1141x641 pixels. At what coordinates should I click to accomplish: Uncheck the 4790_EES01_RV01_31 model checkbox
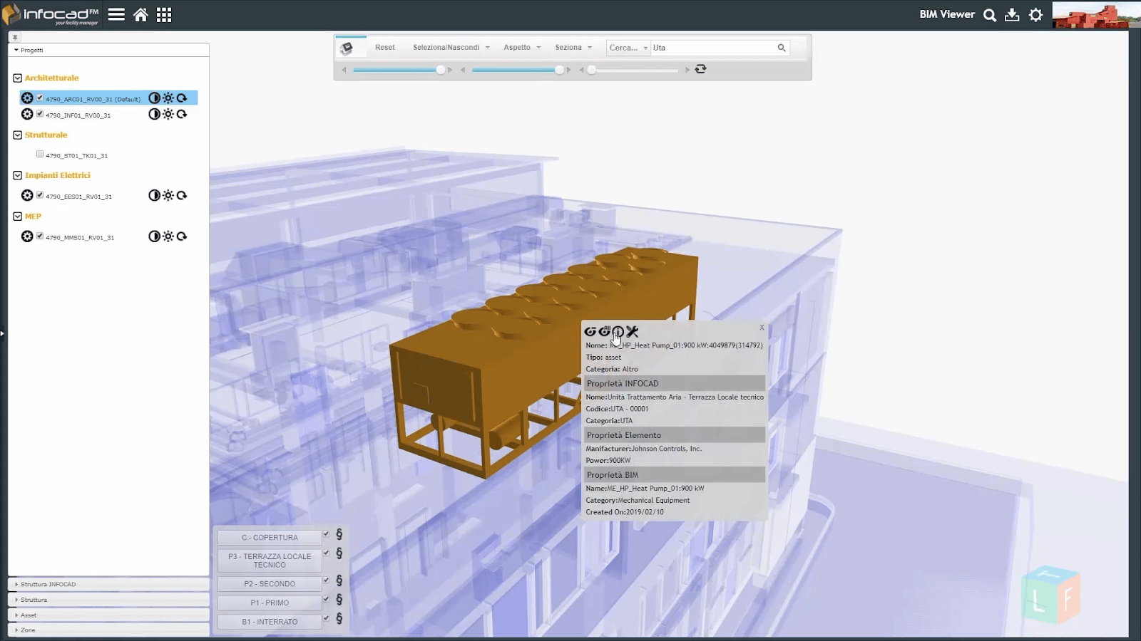pos(40,195)
